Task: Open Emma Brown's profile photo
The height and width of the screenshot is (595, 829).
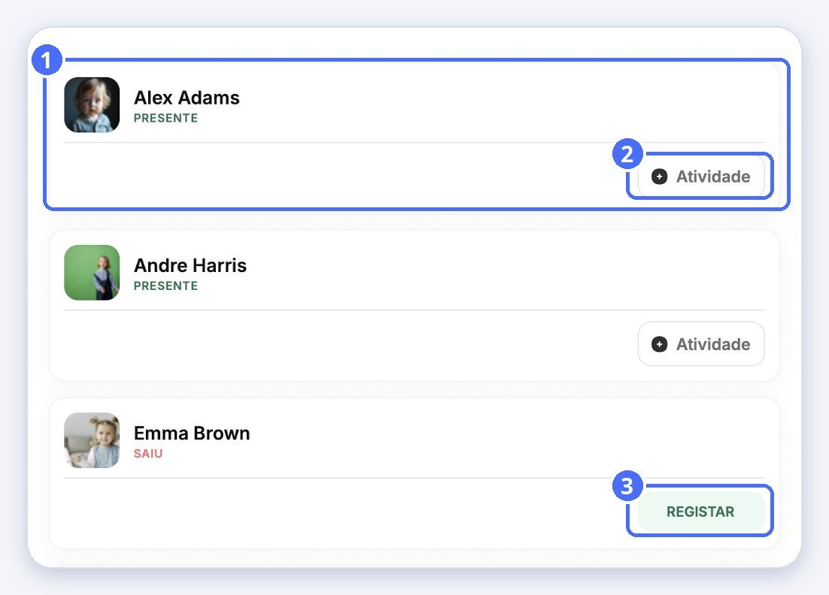Action: coord(92,440)
